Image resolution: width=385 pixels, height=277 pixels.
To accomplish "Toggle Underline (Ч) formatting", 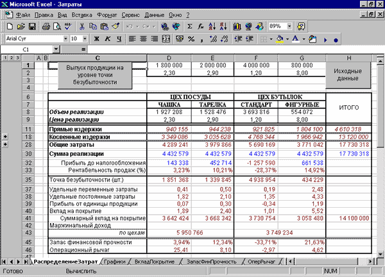I will pos(119,39).
